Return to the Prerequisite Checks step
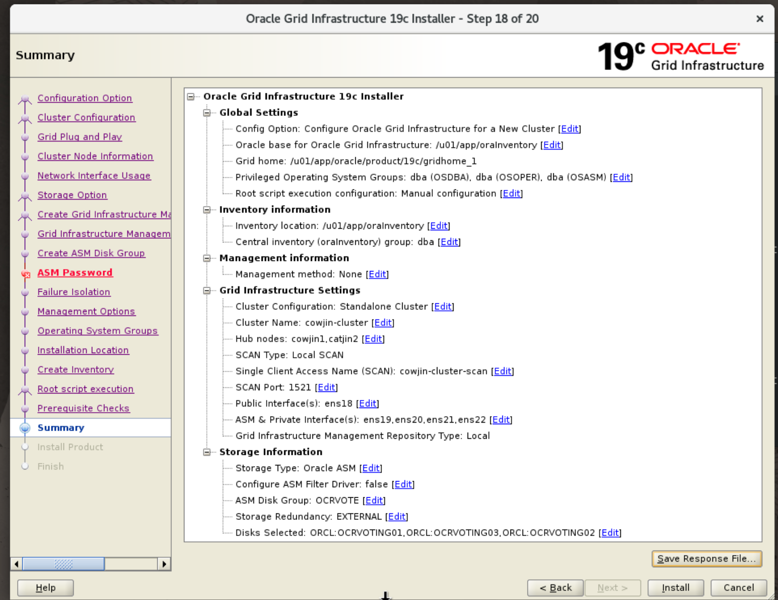778x600 pixels. [83, 408]
